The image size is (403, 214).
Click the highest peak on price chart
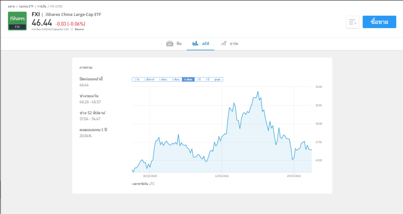(x=258, y=92)
